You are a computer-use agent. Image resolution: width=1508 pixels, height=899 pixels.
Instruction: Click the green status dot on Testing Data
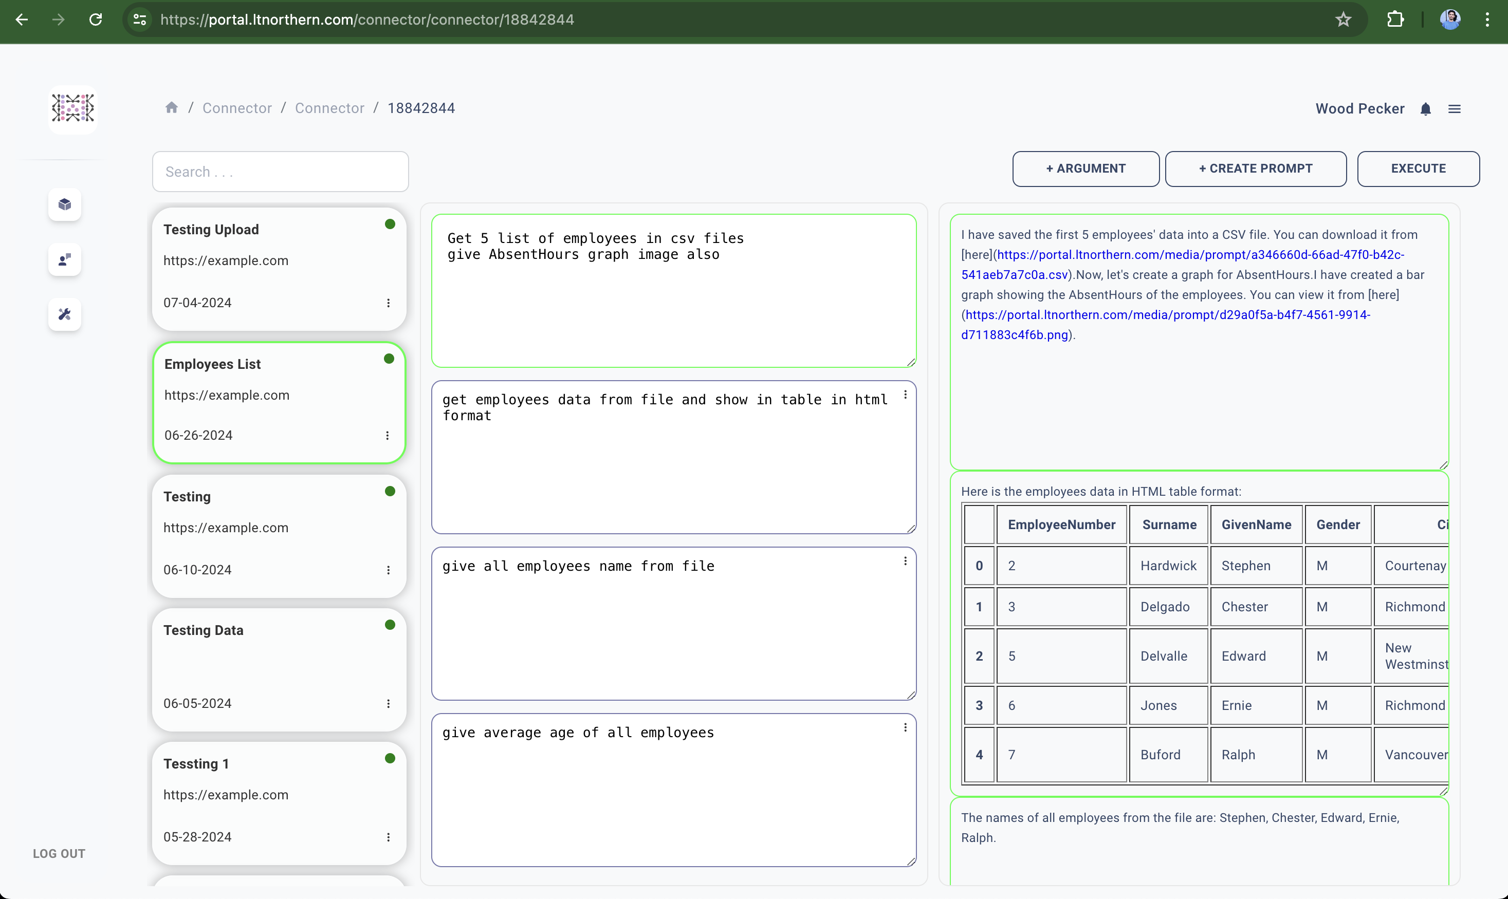pyautogui.click(x=390, y=625)
